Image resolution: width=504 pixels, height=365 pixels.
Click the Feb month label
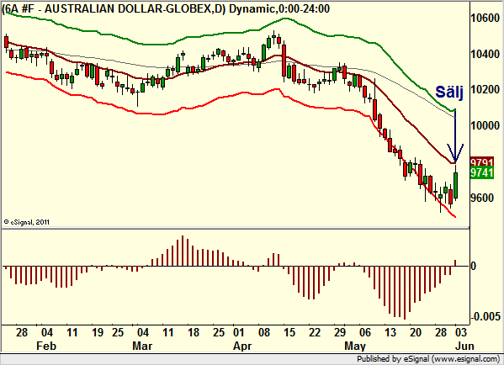tap(46, 346)
